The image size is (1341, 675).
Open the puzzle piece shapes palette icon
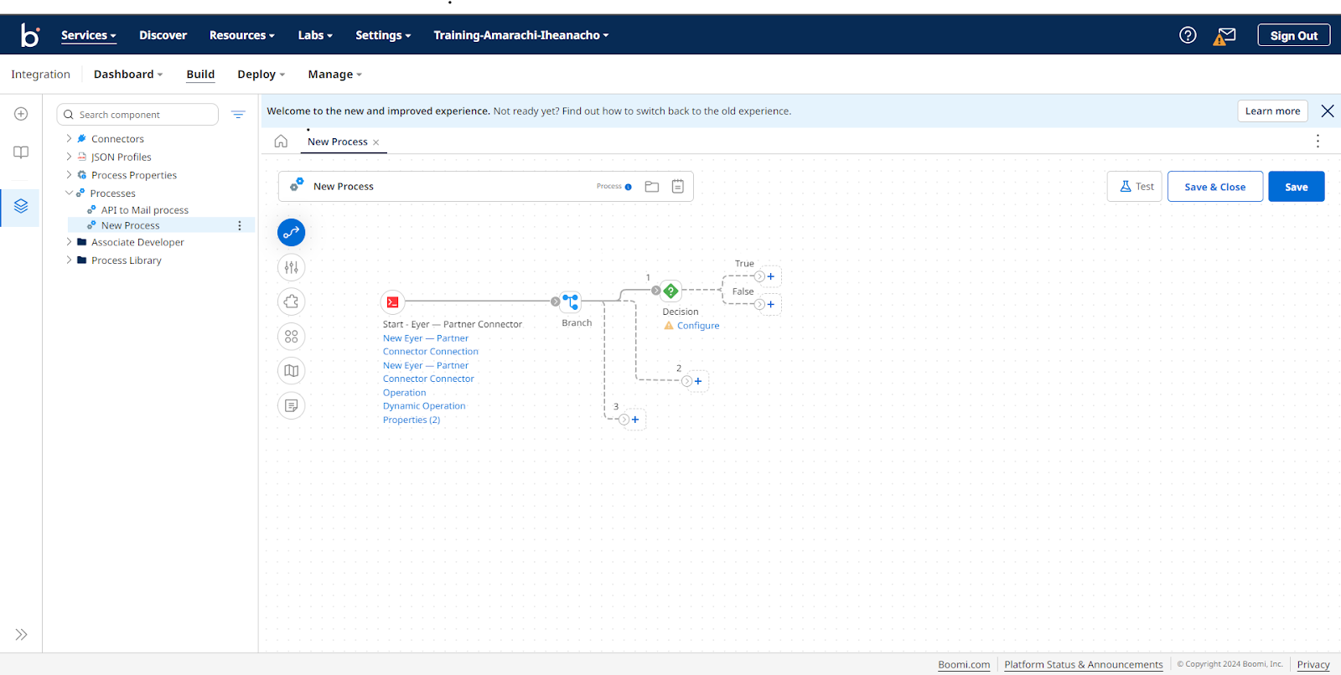coord(291,301)
